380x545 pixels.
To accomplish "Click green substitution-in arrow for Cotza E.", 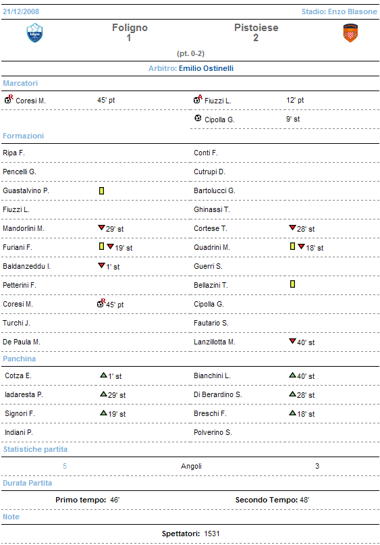I will 103,375.
